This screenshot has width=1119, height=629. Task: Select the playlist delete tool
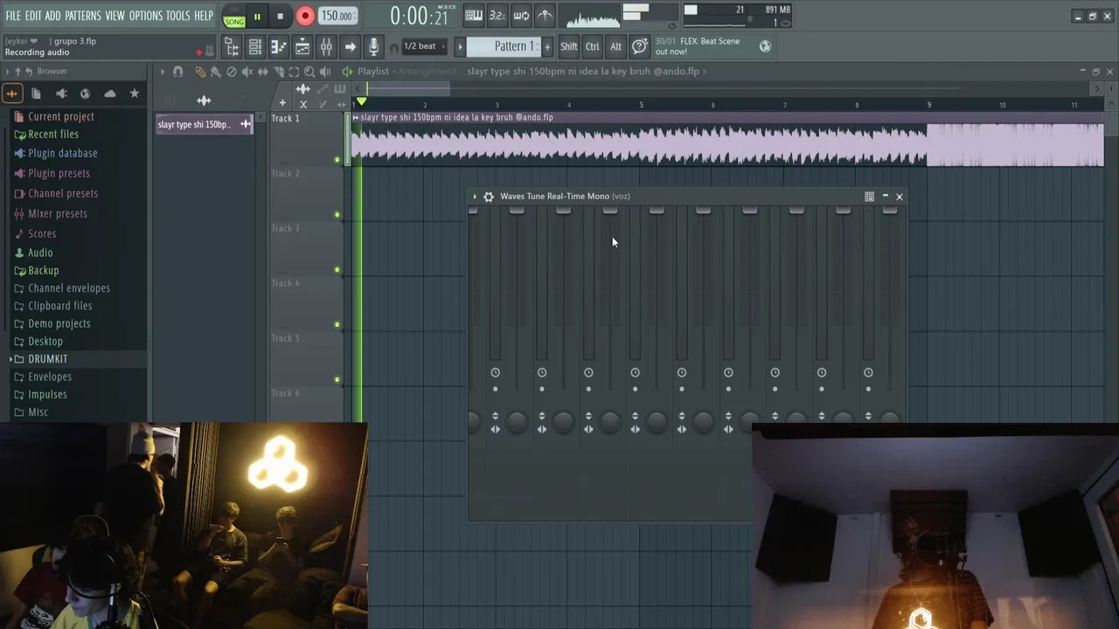point(231,72)
